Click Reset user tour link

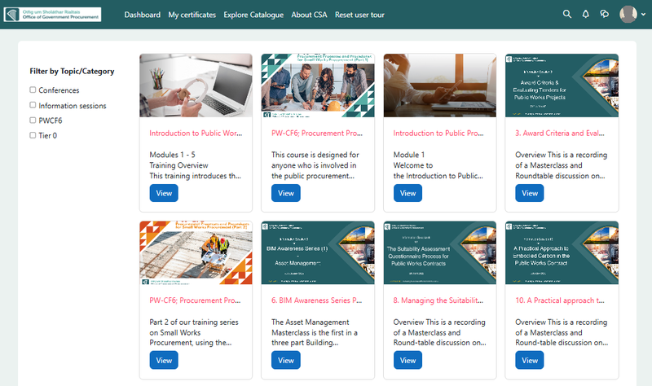[350, 15]
